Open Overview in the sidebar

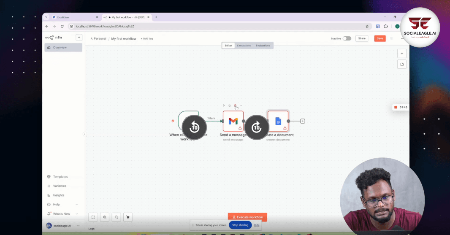point(63,47)
